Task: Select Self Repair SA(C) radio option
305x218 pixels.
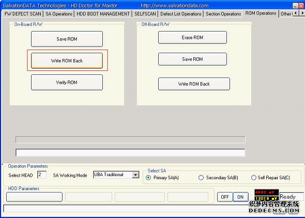Action: click(254, 178)
